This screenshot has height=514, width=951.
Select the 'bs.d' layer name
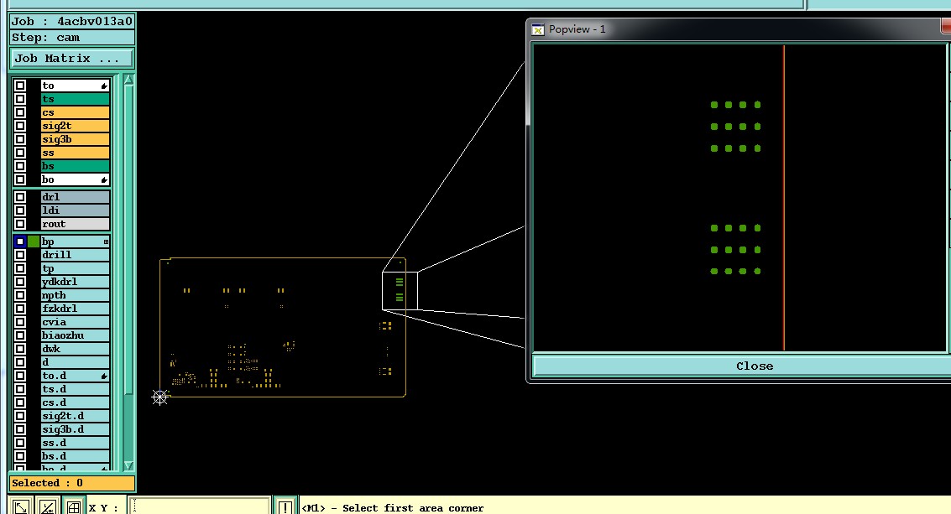(x=76, y=456)
